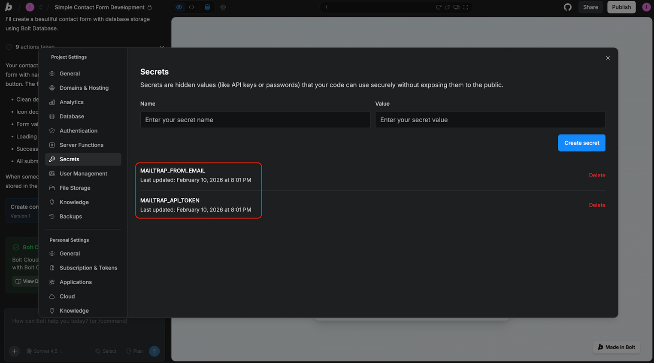
Task: Collapse the 9 actions taken section
Action: [161, 47]
